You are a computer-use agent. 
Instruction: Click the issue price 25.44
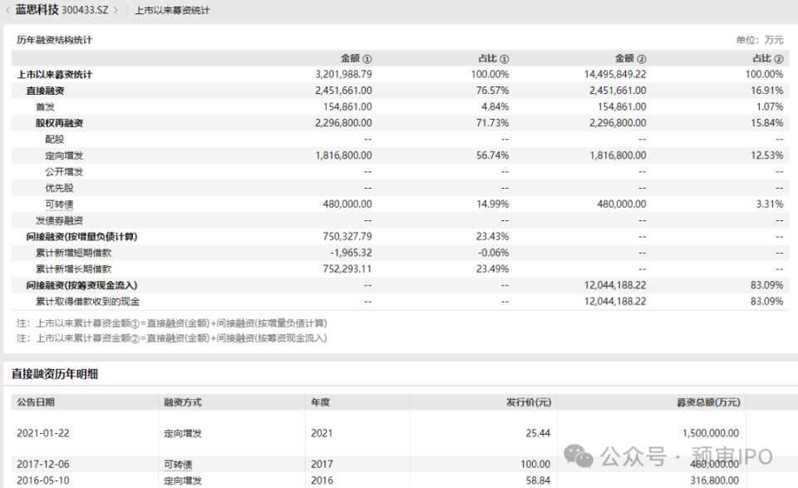click(x=538, y=434)
